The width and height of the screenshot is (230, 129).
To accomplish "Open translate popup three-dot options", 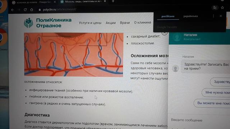I will click(213, 16).
